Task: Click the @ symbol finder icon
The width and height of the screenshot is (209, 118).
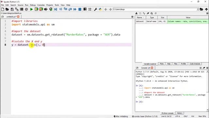Action: [x=26, y=9]
